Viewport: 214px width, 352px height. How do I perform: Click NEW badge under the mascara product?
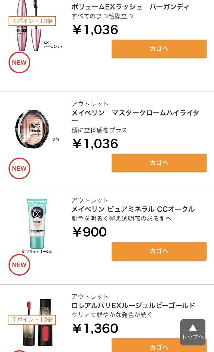pyautogui.click(x=19, y=62)
